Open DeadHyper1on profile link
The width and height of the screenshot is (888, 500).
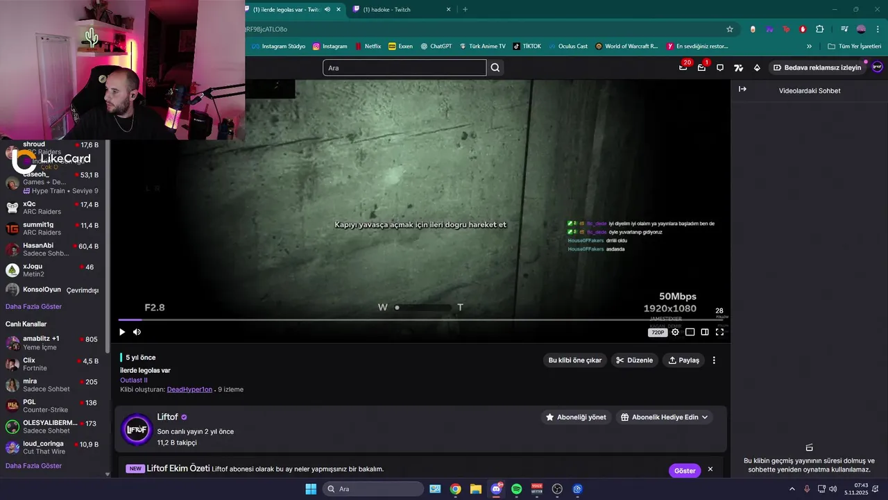189,390
